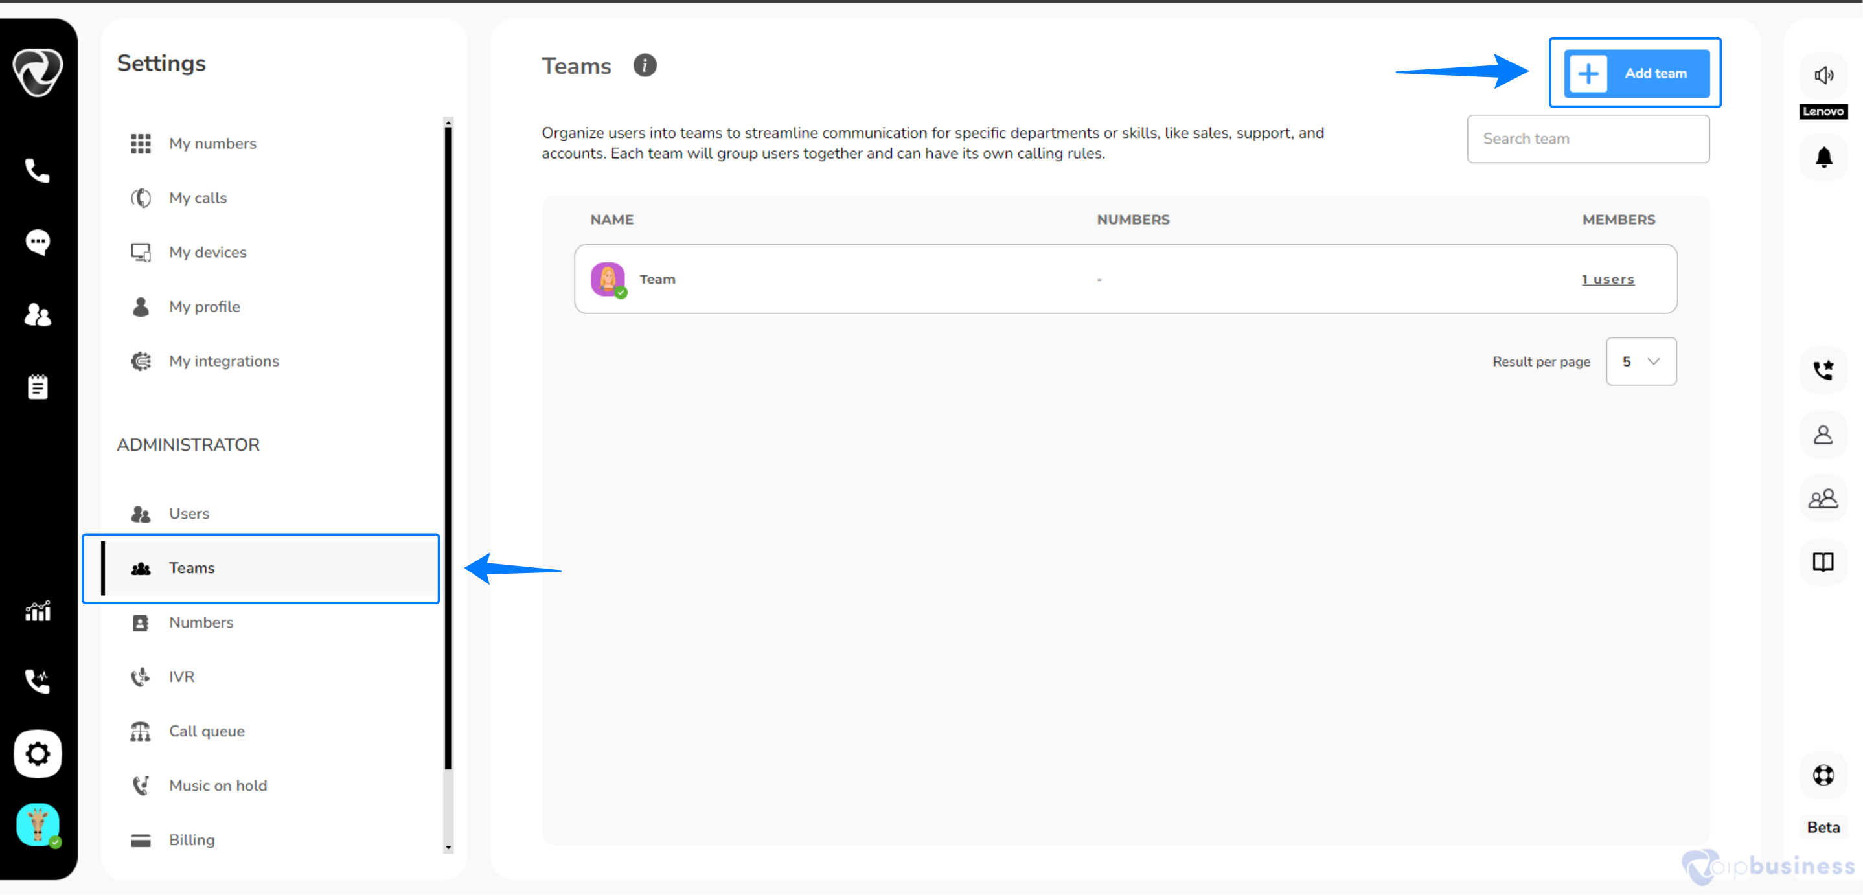
Task: Click the Team avatar icon in the row
Action: pyautogui.click(x=608, y=279)
